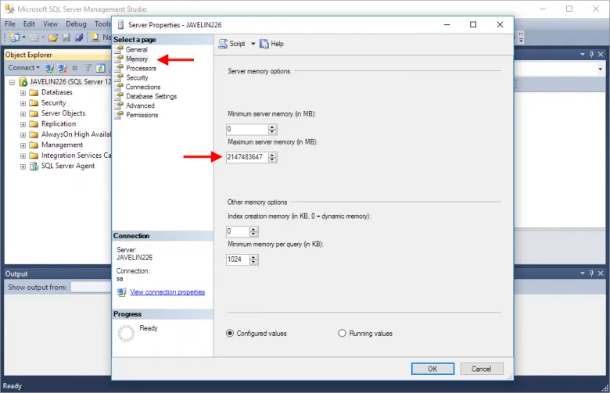Increase Maximum server memory with up arrow
Image resolution: width=610 pixels, height=393 pixels.
click(x=272, y=155)
